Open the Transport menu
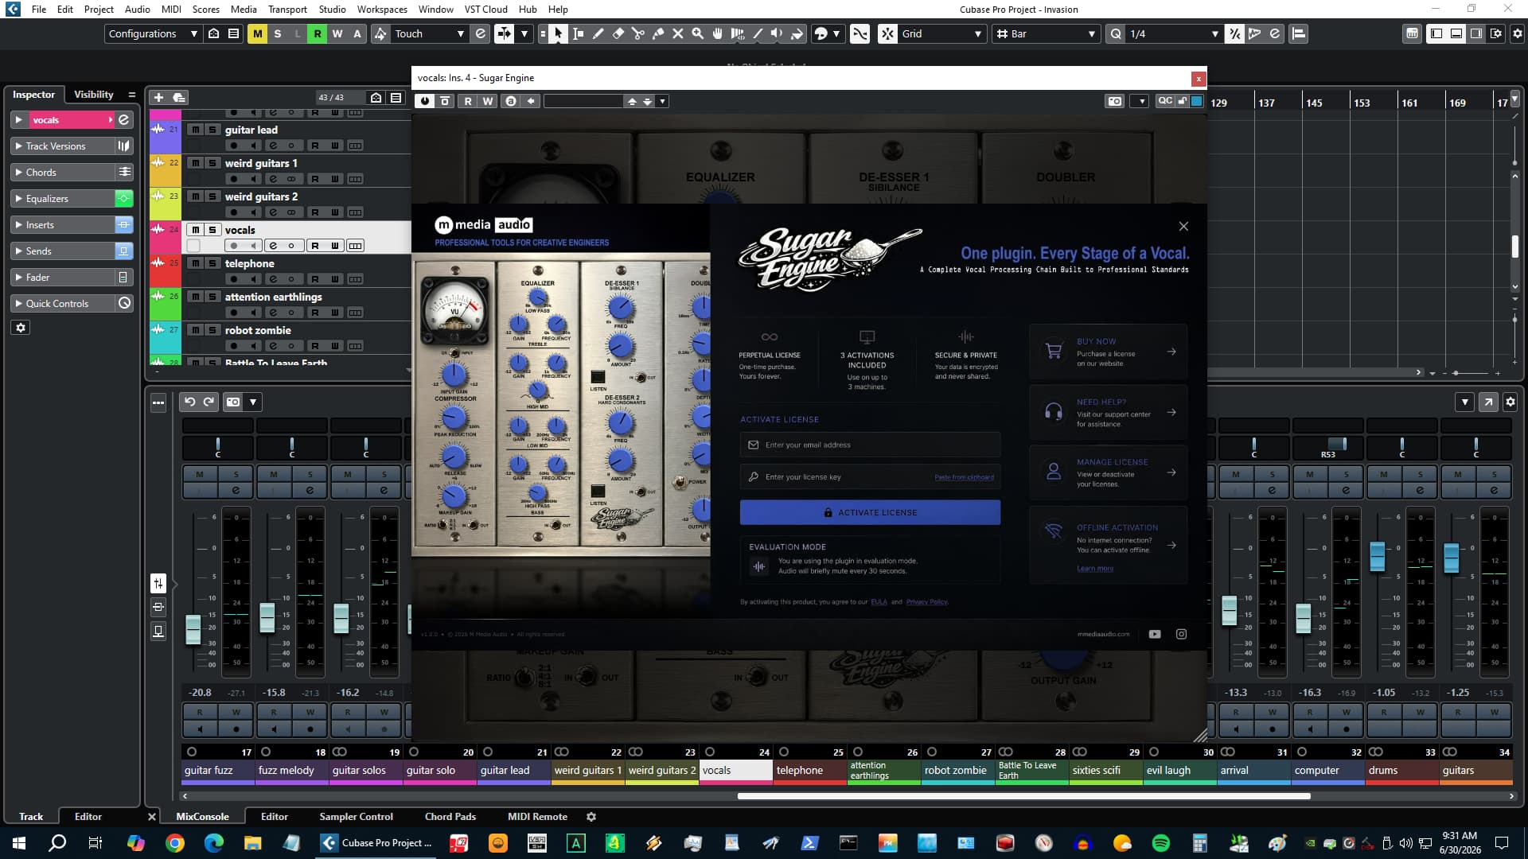1528x859 pixels. 287,10
